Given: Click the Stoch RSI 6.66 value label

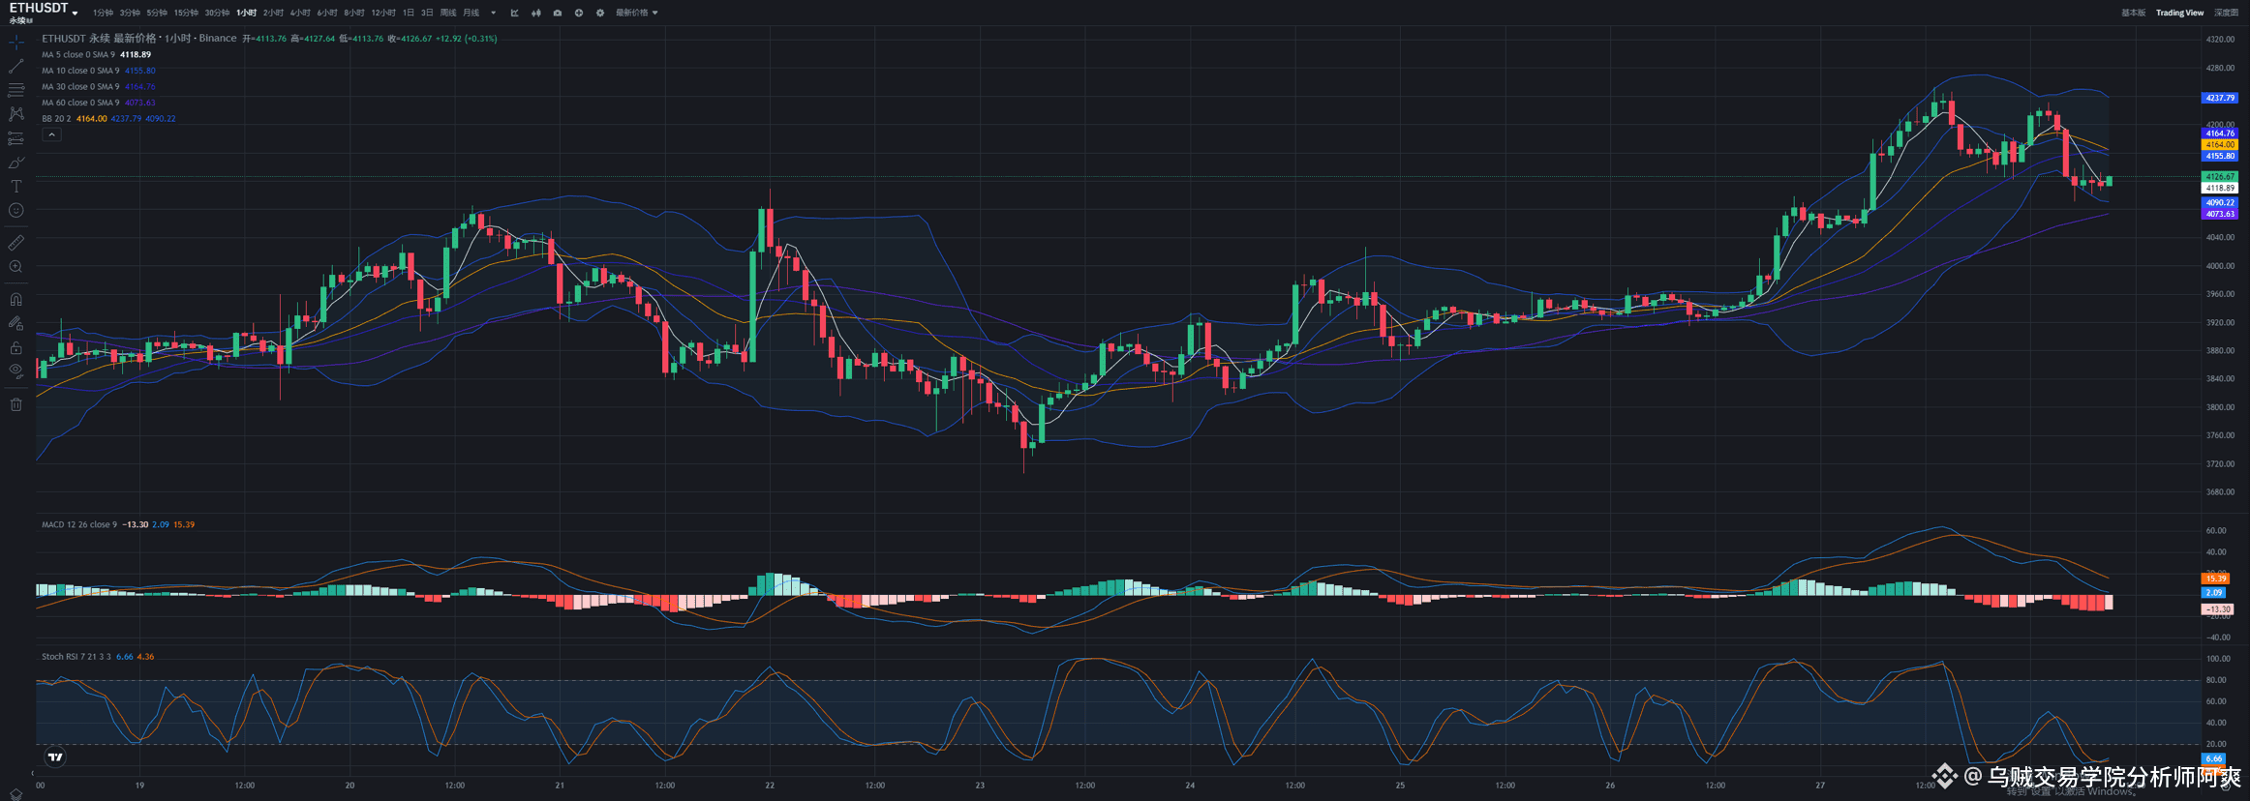Looking at the screenshot, I should (x=2213, y=759).
